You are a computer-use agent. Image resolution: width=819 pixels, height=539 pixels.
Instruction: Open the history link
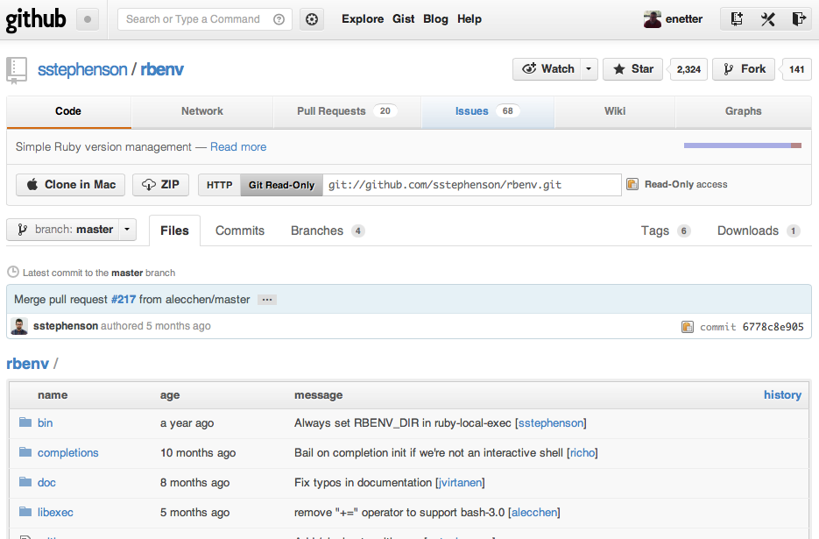click(x=782, y=394)
